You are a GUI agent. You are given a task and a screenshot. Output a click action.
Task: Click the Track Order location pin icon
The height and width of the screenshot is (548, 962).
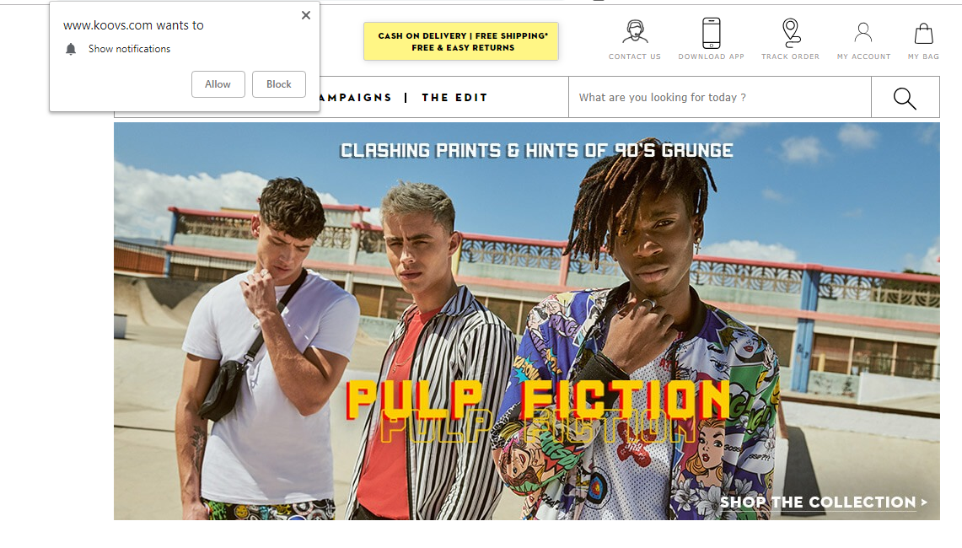(x=791, y=33)
